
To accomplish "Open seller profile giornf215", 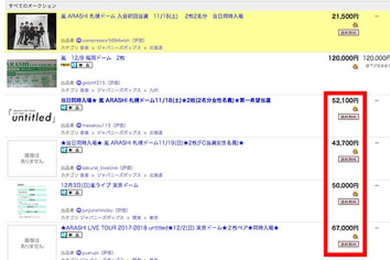I will point(94,83).
